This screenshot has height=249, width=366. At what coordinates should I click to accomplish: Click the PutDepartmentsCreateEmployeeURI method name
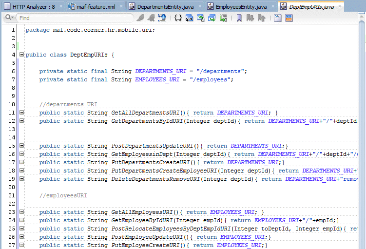(x=164, y=171)
